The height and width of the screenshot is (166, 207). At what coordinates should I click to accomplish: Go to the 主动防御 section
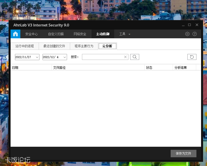102,34
